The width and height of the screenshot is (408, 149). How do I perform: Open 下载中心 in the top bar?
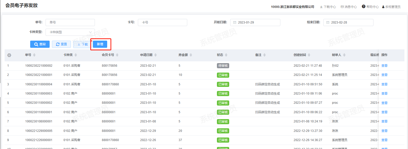[x=328, y=7]
